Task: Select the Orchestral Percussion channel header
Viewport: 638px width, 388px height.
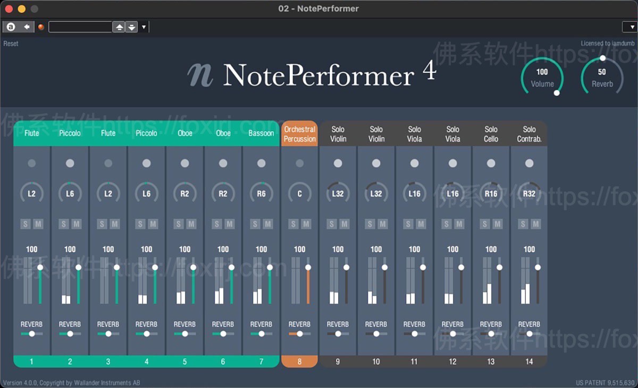Action: click(299, 133)
